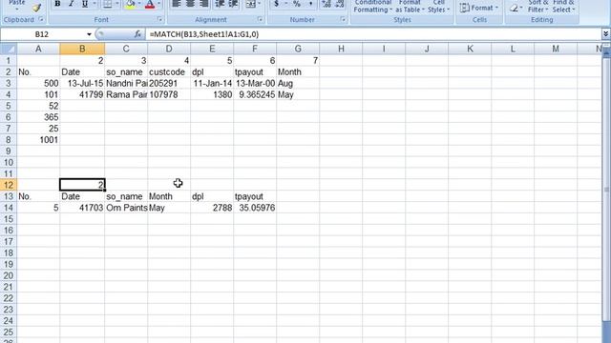Increase decimal places
This screenshot has width=611, height=343.
point(327,4)
